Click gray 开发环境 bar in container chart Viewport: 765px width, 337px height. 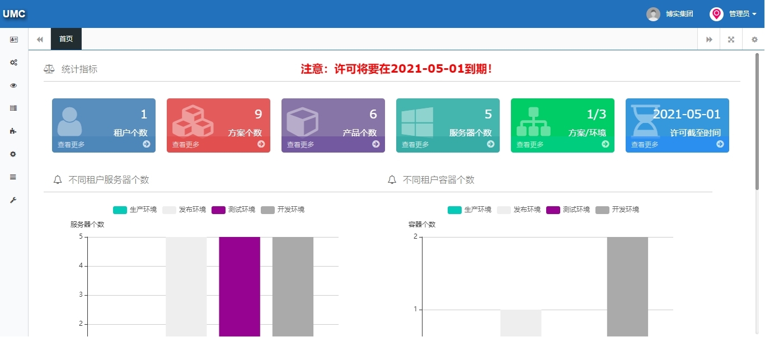(627, 287)
